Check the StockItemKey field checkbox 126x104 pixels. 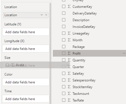64,87
